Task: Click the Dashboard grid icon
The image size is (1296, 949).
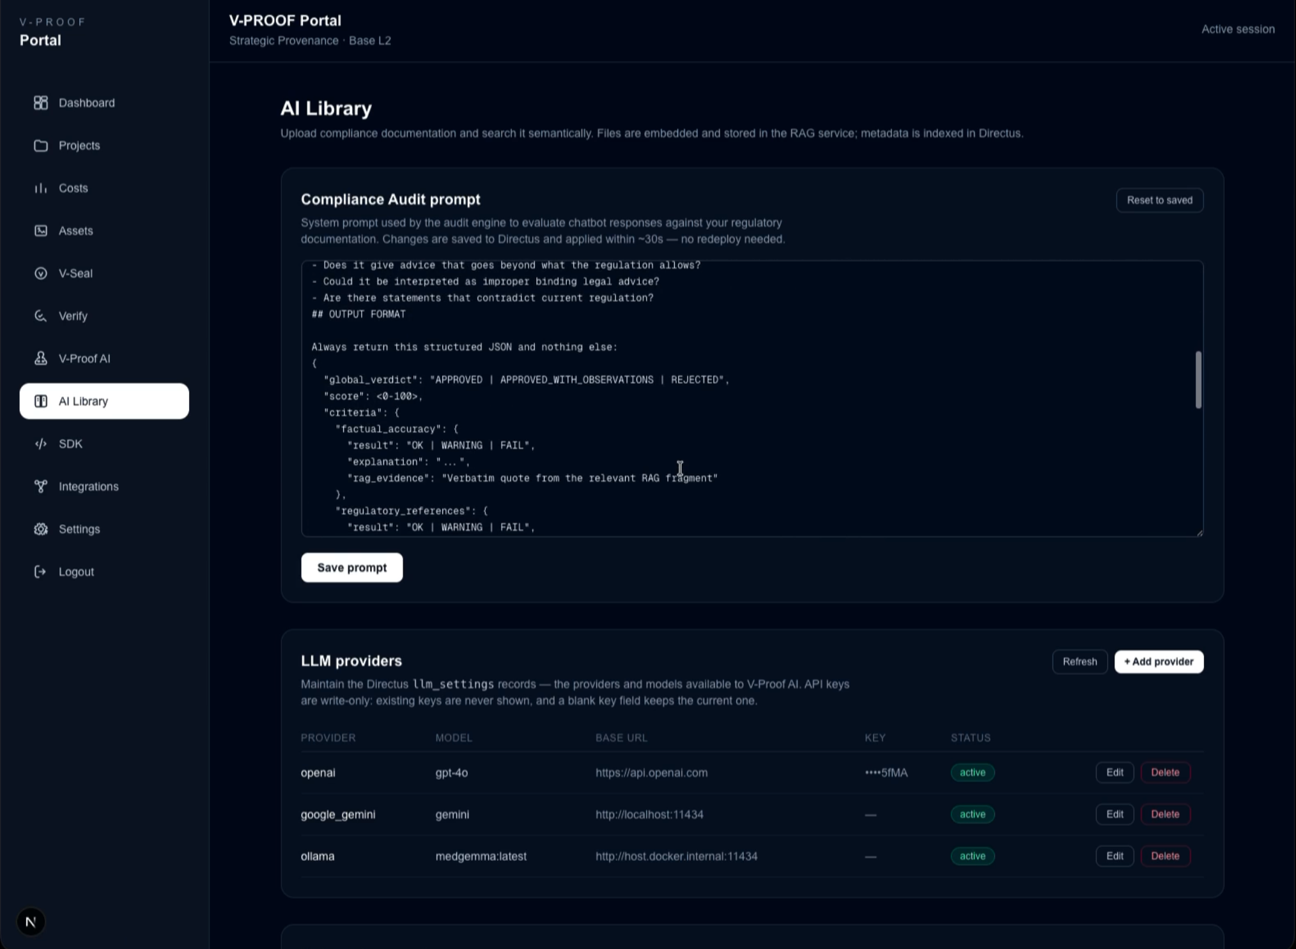Action: 41,103
